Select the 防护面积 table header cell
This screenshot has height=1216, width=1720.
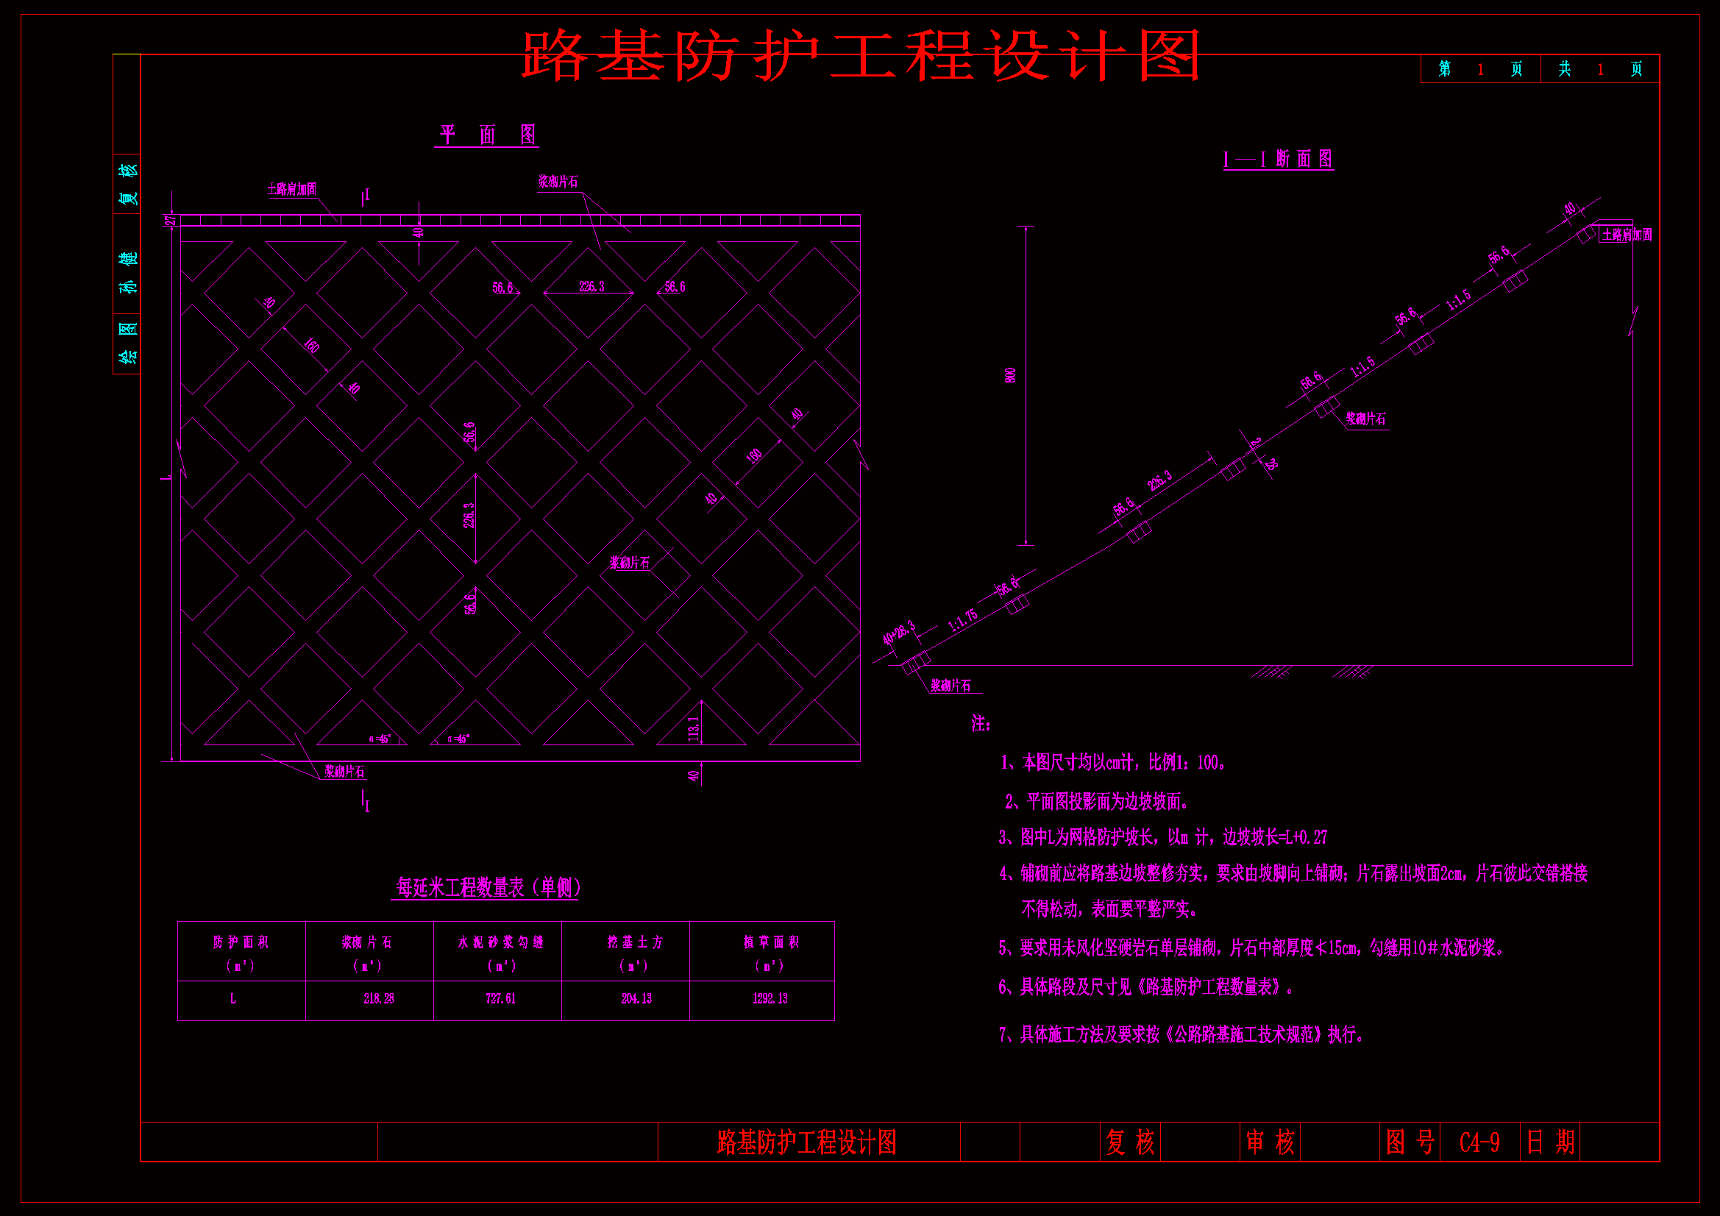tap(241, 942)
